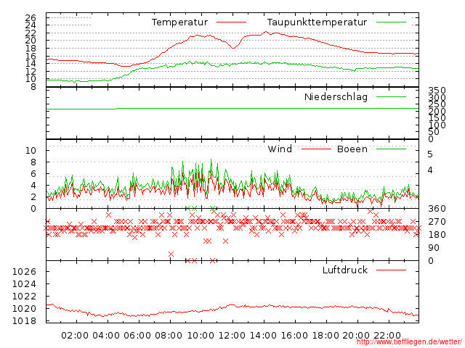
Task: Open the tieffliegen.de/wetter link
Action: [x=409, y=341]
